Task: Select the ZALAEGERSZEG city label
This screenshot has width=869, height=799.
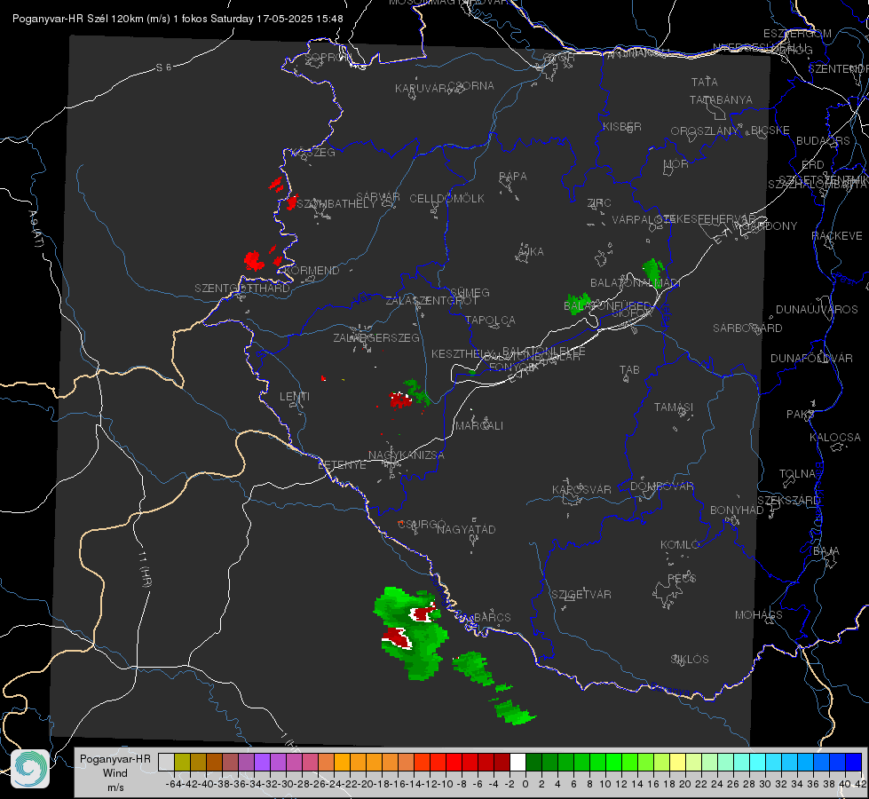Action: coord(376,337)
